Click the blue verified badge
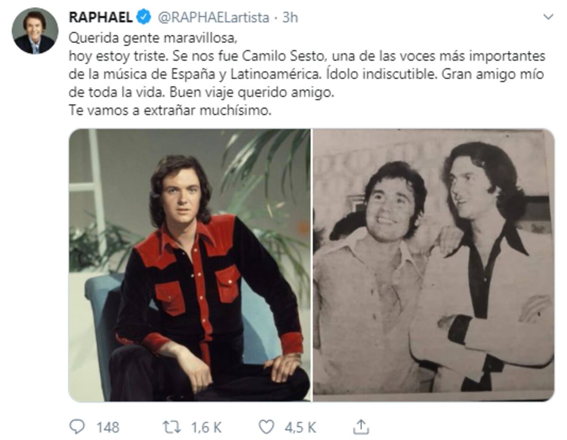567x440 pixels. click(144, 17)
